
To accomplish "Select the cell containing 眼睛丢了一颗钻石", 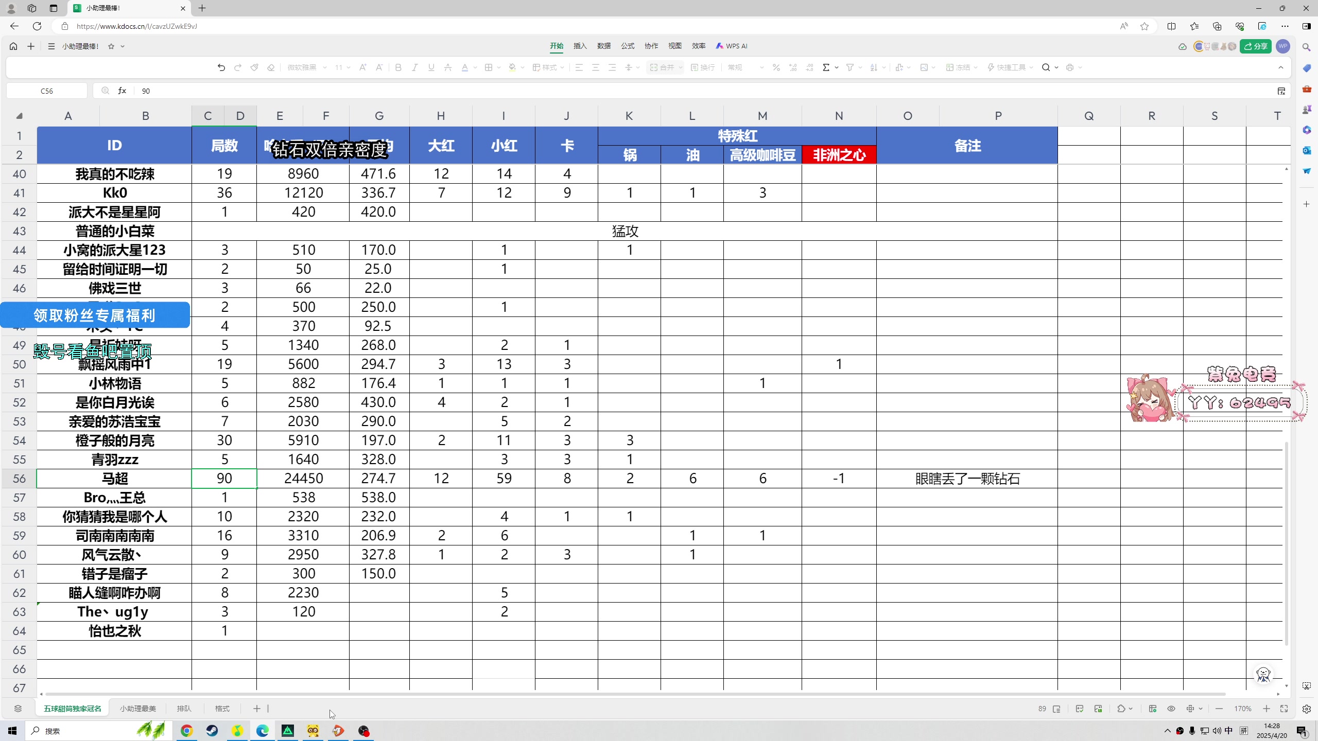I will (967, 479).
